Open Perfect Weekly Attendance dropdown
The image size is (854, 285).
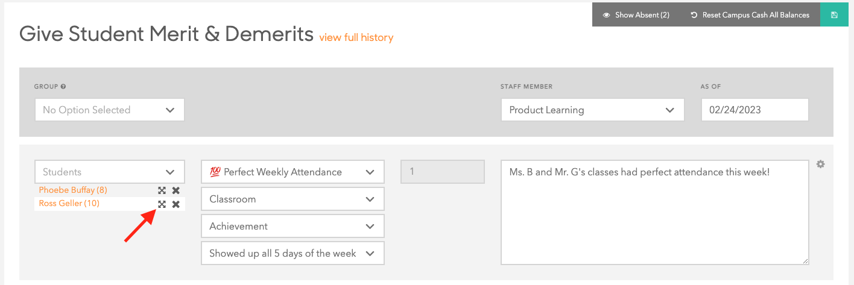tap(293, 172)
